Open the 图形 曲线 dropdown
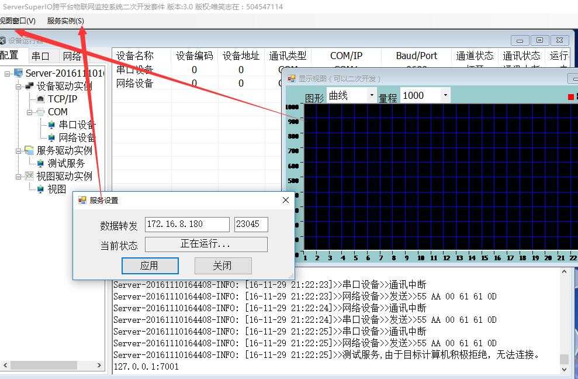The width and height of the screenshot is (578, 379). point(372,95)
